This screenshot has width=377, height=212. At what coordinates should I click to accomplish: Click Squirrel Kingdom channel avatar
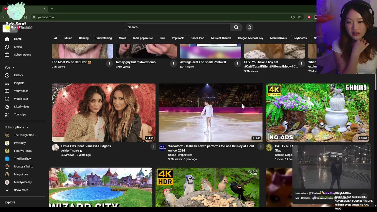tap(269, 148)
